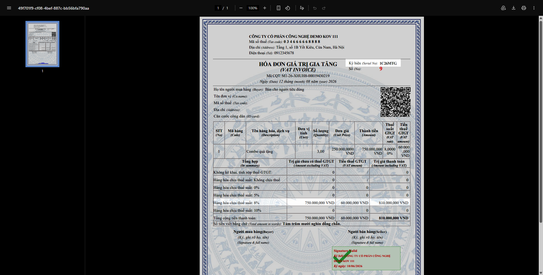Click the Người mua hàng(Buyer) label

click(253, 232)
